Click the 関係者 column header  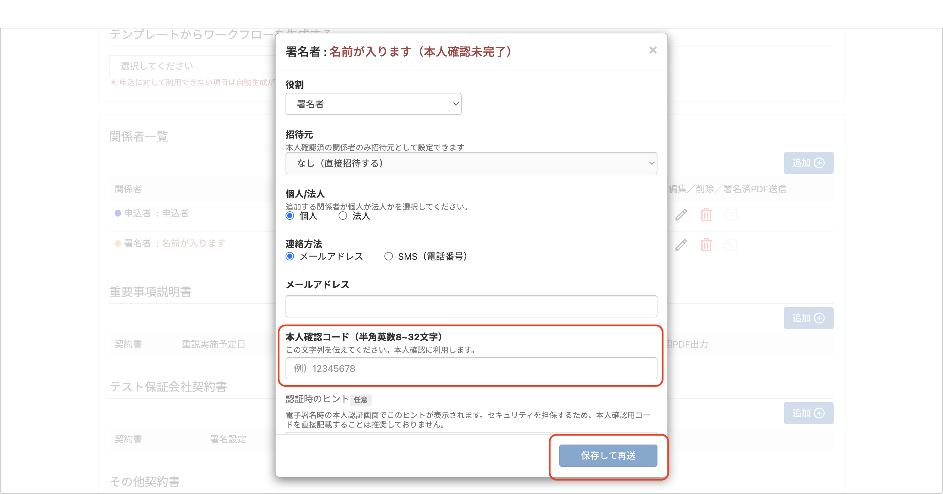[128, 189]
